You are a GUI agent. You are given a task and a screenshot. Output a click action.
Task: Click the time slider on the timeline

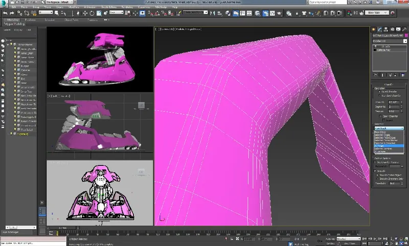click(x=62, y=228)
